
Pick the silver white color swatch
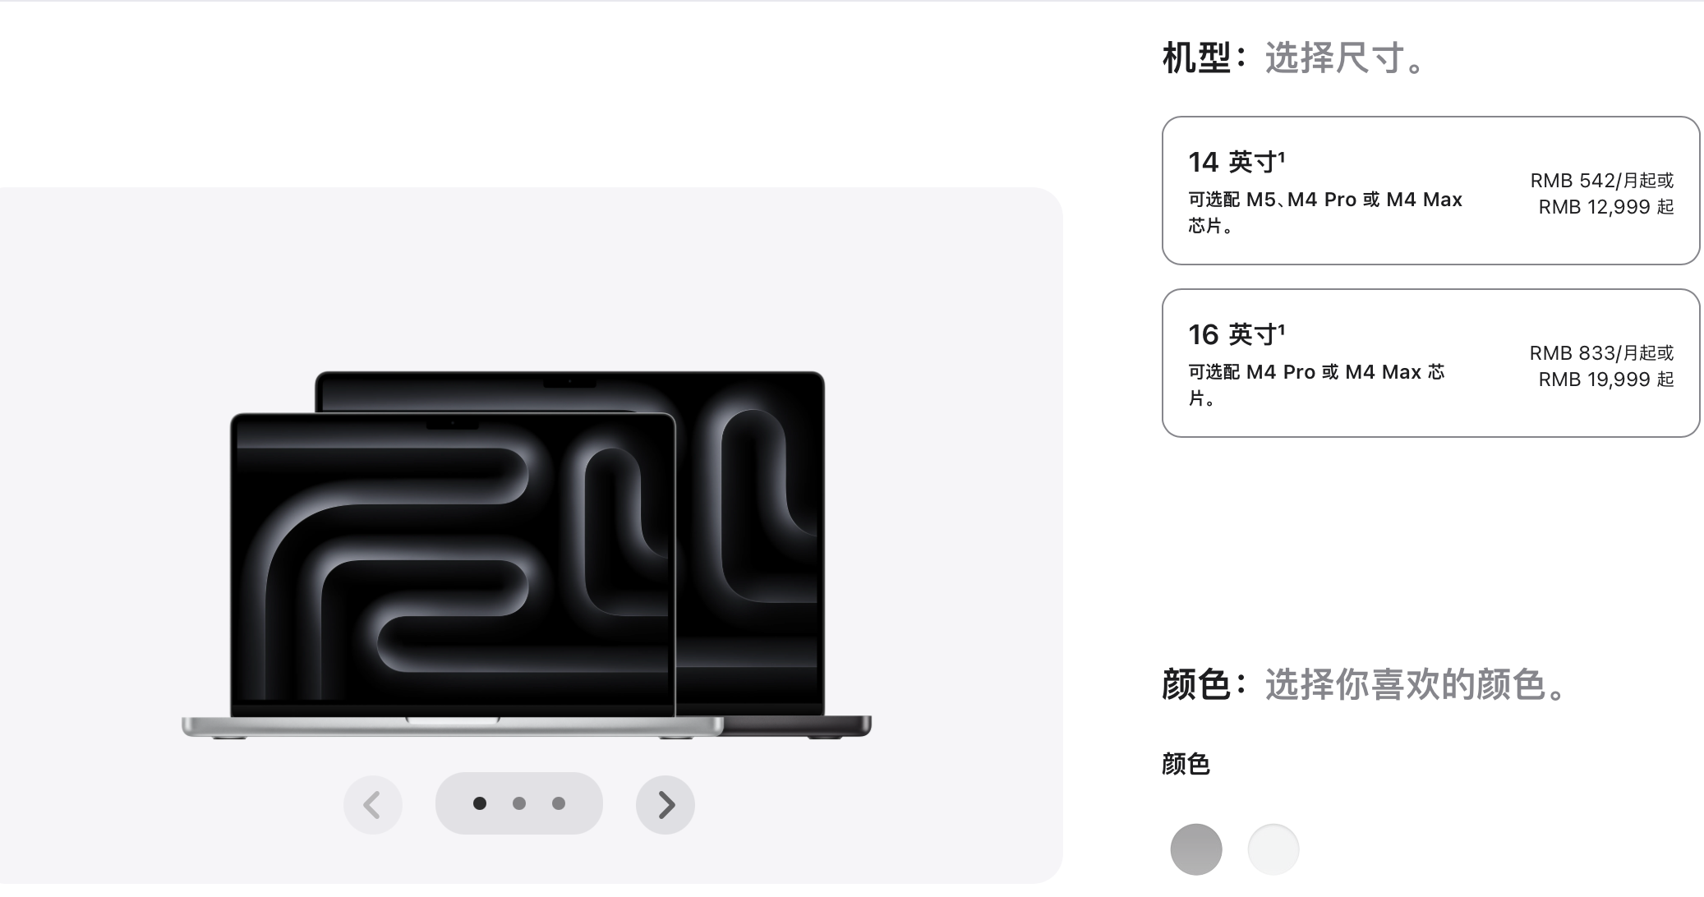(1273, 849)
